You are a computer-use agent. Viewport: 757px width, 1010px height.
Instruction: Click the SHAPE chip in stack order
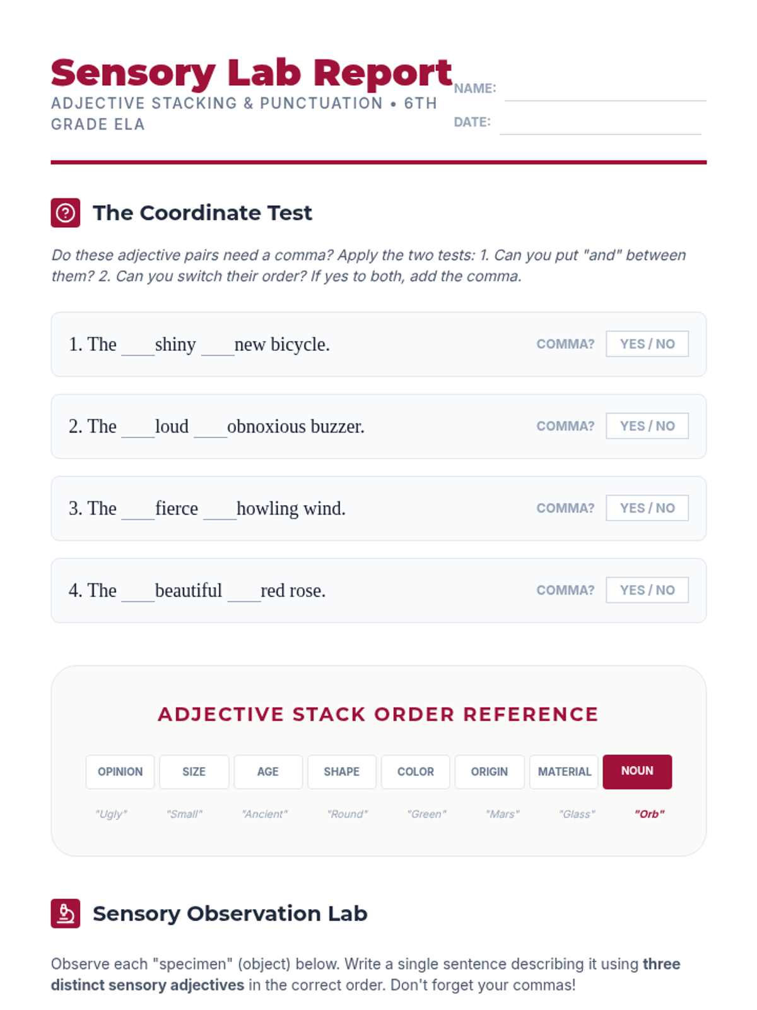(x=342, y=772)
